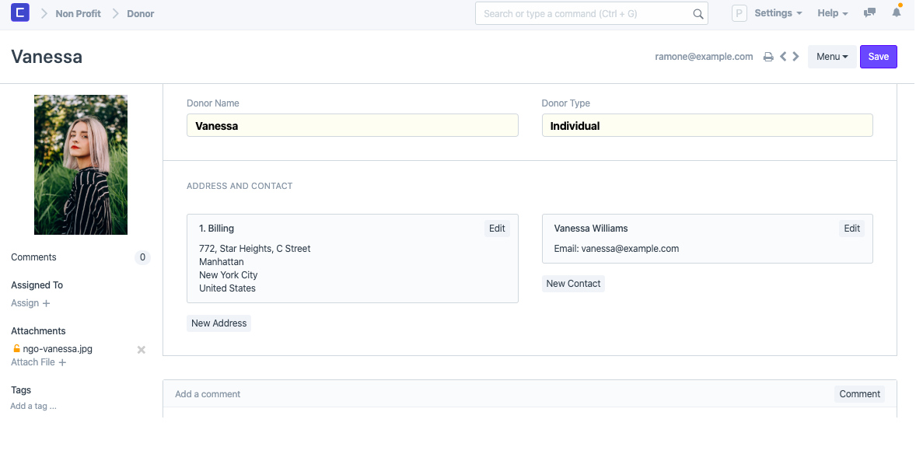
Task: Click the 'Attachments' sidebar heading
Action: pos(38,331)
